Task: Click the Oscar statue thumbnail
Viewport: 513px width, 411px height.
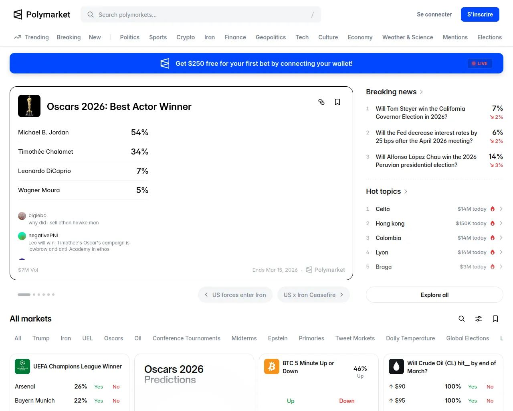Action: 29,106
